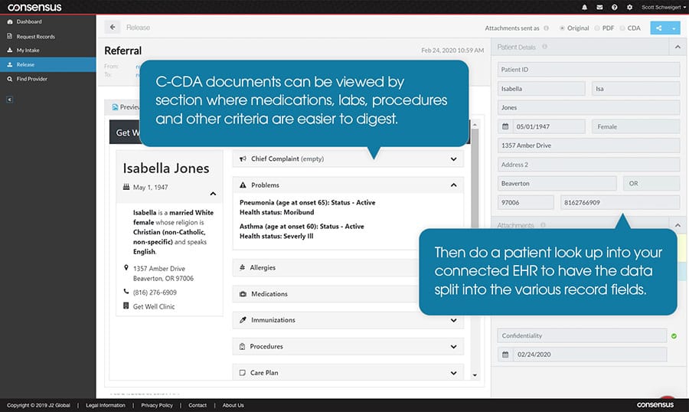
Task: Select the Original attachment format
Action: pos(563,28)
